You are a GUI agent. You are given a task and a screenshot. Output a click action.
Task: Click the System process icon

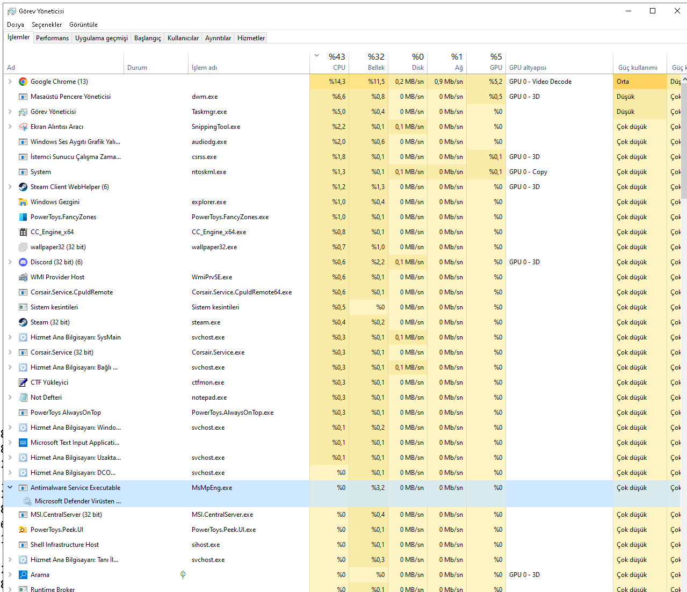[23, 172]
